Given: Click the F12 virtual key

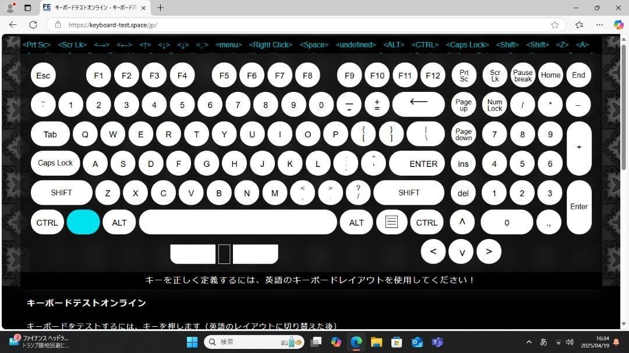Looking at the screenshot, I should pyautogui.click(x=433, y=76).
